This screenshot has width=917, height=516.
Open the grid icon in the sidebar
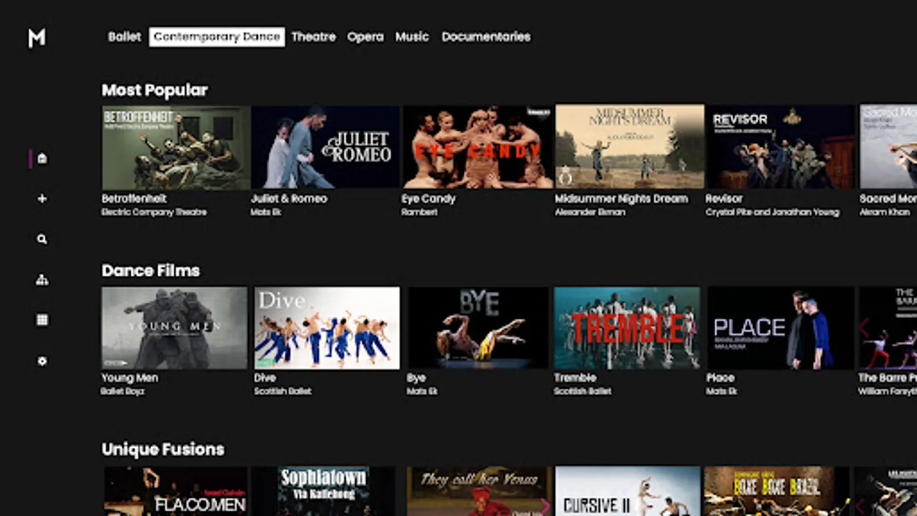42,320
